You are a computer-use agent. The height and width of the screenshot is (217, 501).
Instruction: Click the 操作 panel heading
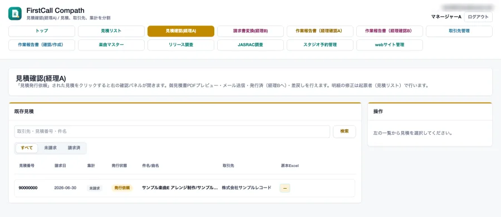click(378, 112)
